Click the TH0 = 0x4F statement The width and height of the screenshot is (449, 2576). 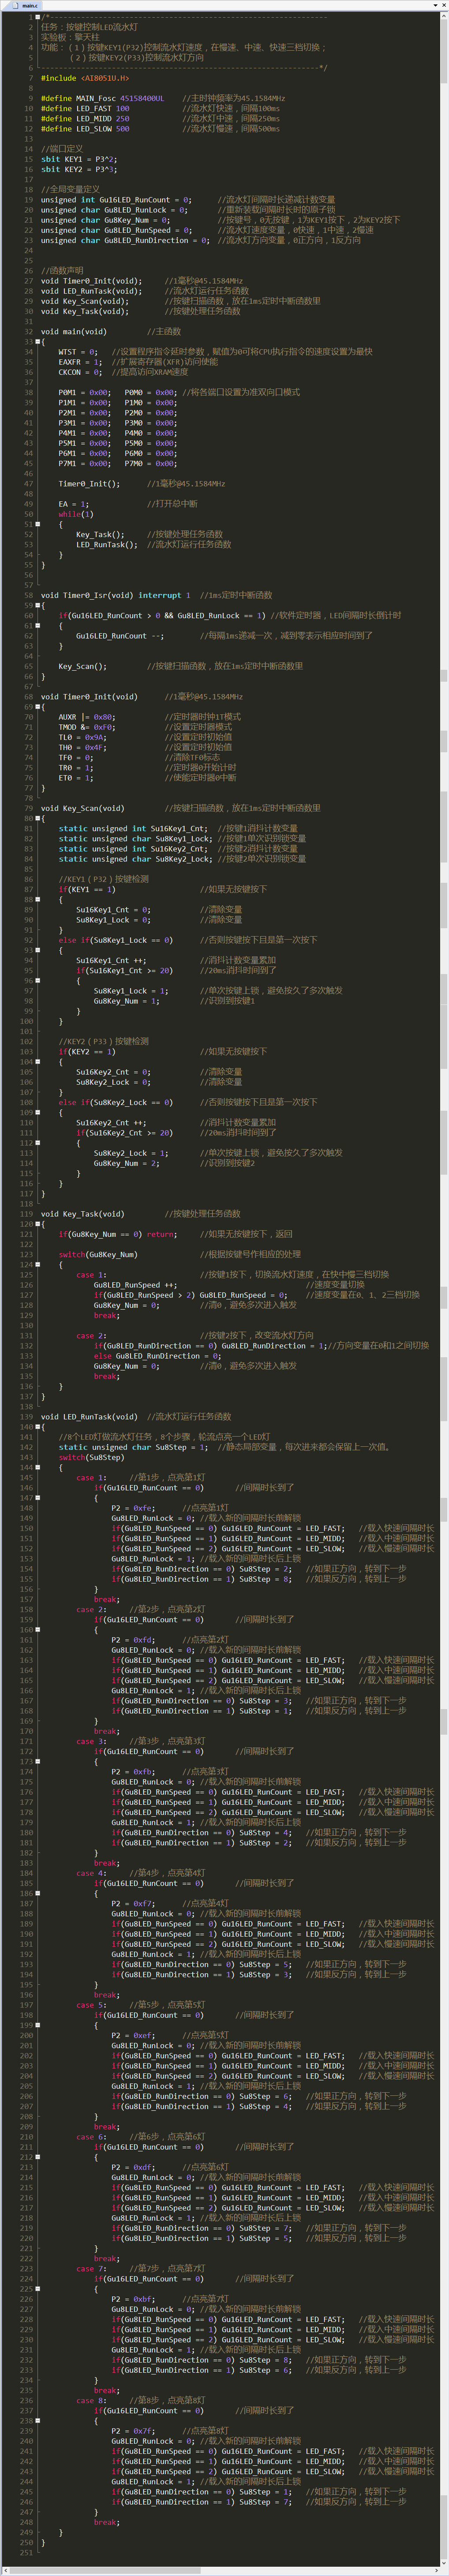pos(82,747)
